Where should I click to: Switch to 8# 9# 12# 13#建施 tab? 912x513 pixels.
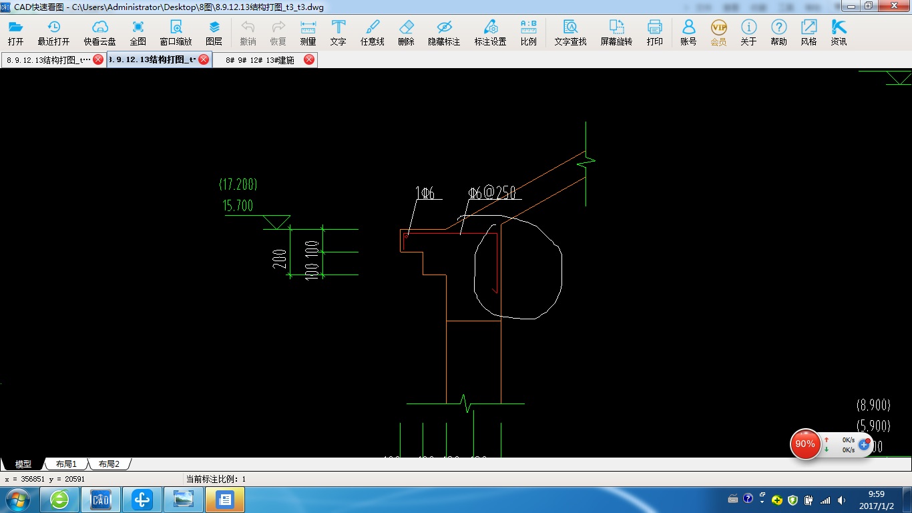click(x=260, y=59)
